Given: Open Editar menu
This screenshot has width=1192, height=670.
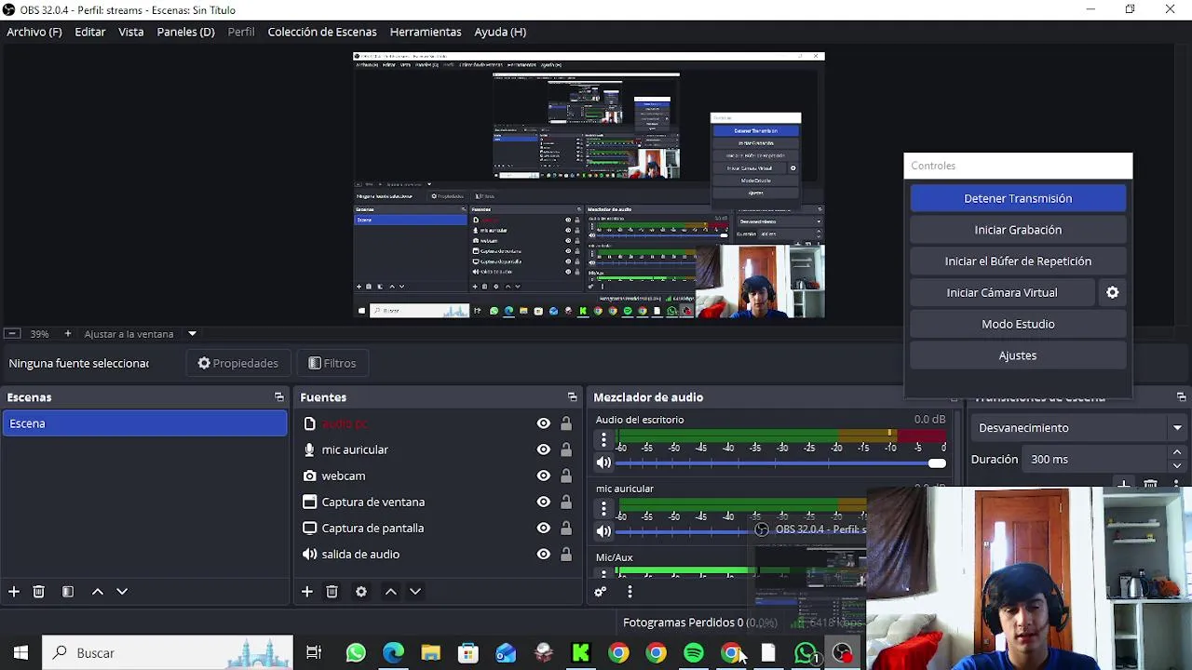Looking at the screenshot, I should coord(90,32).
